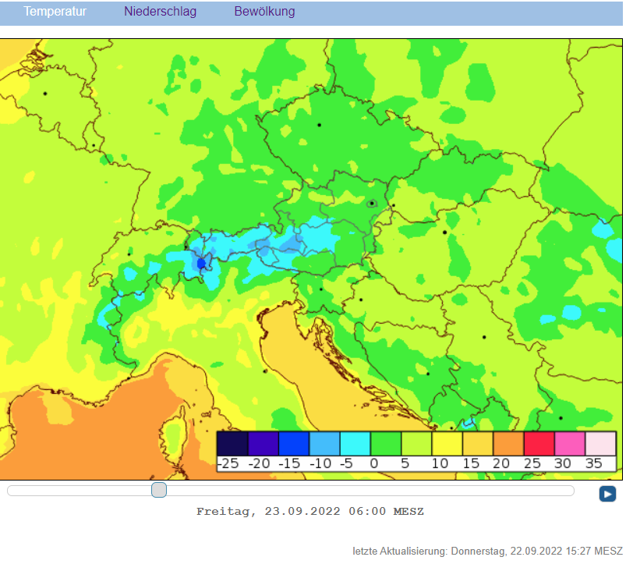Click the time slider handle
This screenshot has height=564, width=626.
[159, 490]
